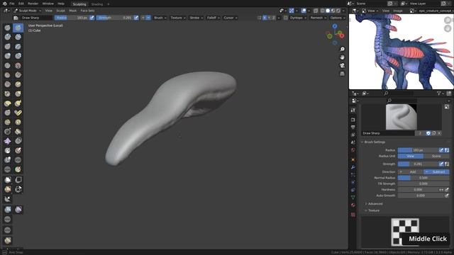Open the Modifiers wrench properties tab
Image resolution: width=454 pixels, height=255 pixels.
(353, 167)
